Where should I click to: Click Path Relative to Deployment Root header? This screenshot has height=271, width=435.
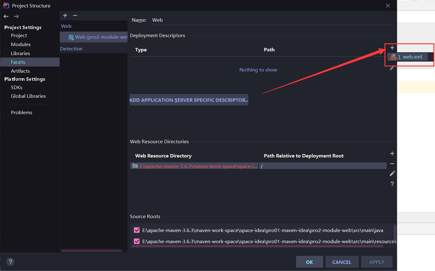[x=304, y=156]
